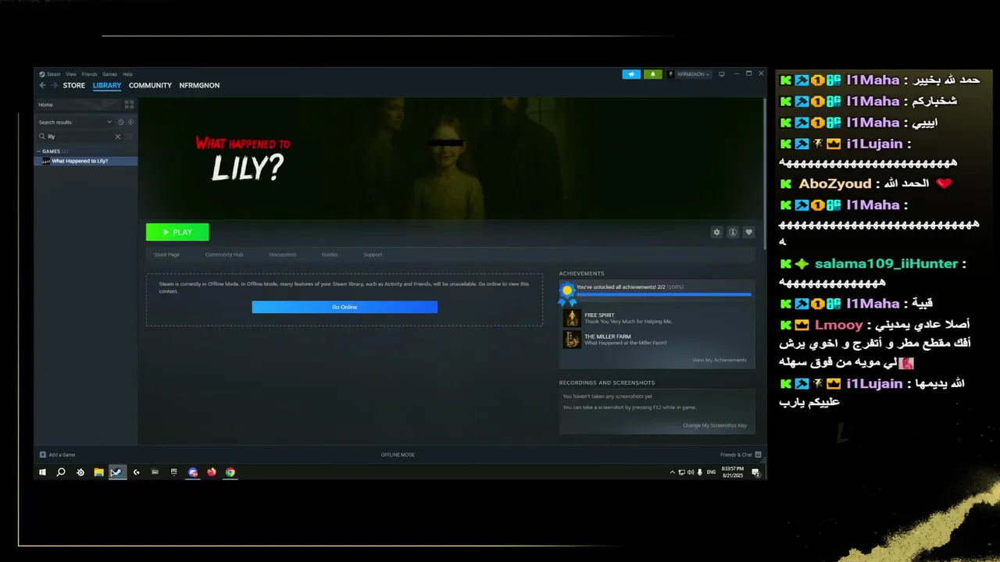Image resolution: width=1000 pixels, height=562 pixels.
Task: Click the search magnifier in library sidebar
Action: point(42,136)
